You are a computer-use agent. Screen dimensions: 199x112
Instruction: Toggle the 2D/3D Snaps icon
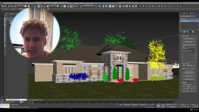pyautogui.click(x=68, y=6)
